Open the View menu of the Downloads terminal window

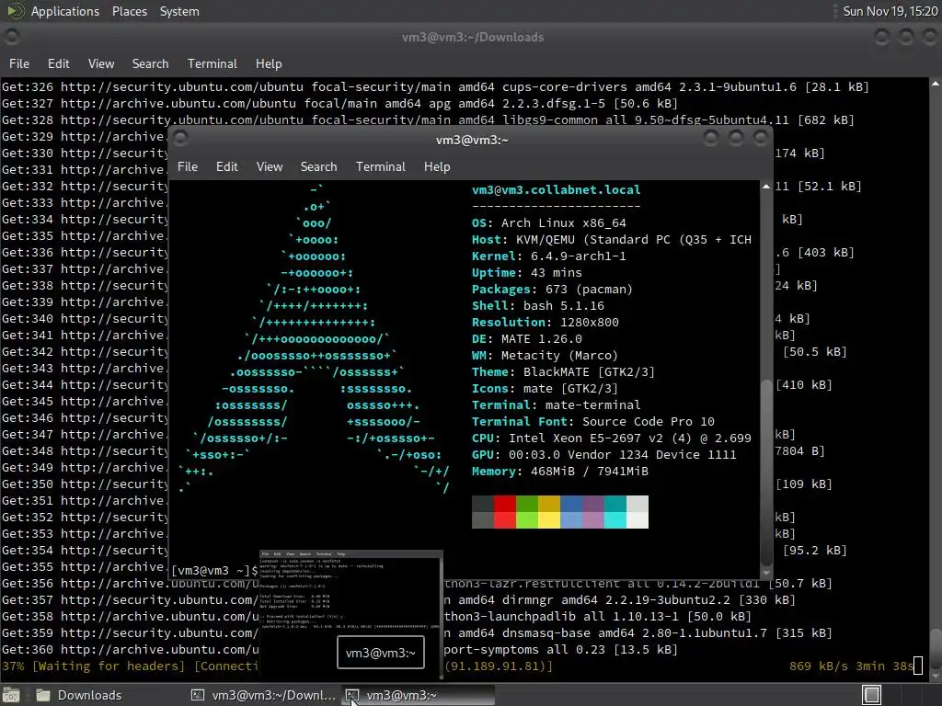[101, 63]
